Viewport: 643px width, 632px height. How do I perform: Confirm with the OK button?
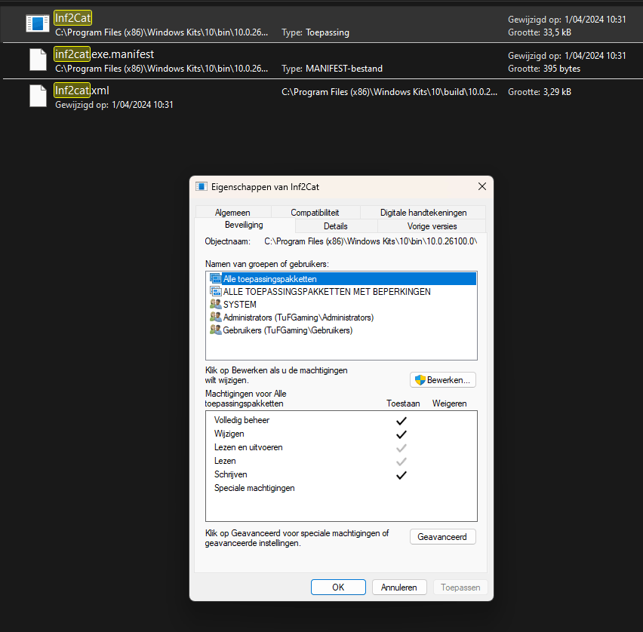pyautogui.click(x=338, y=588)
